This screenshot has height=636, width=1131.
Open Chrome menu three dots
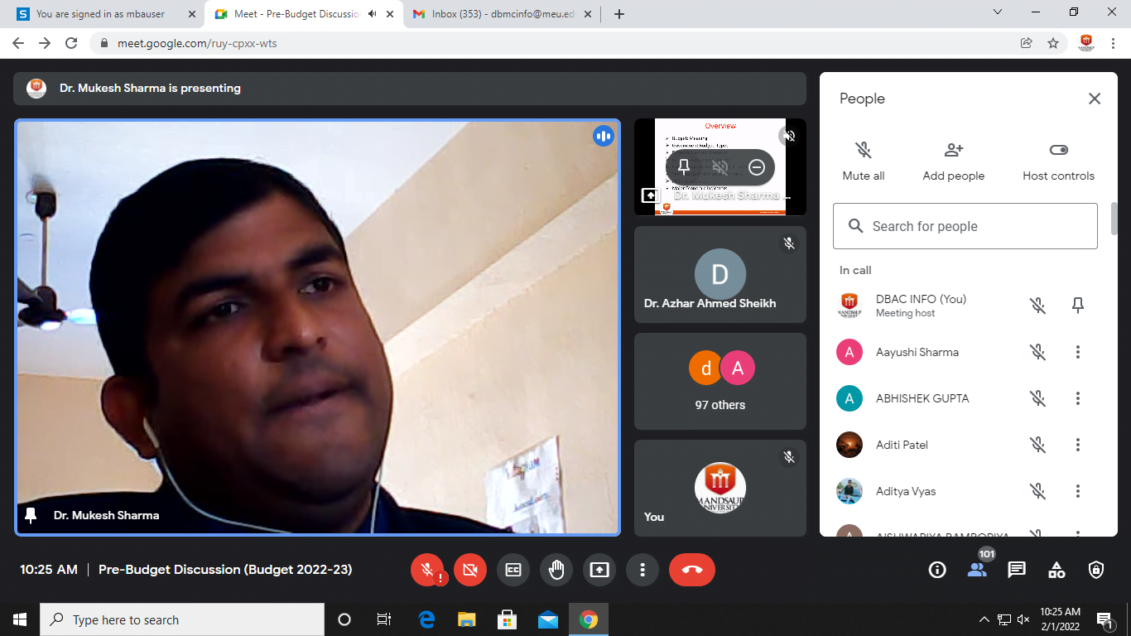pyautogui.click(x=1114, y=43)
